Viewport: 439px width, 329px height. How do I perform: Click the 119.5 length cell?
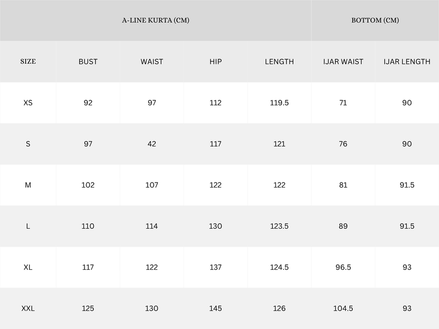click(x=279, y=103)
